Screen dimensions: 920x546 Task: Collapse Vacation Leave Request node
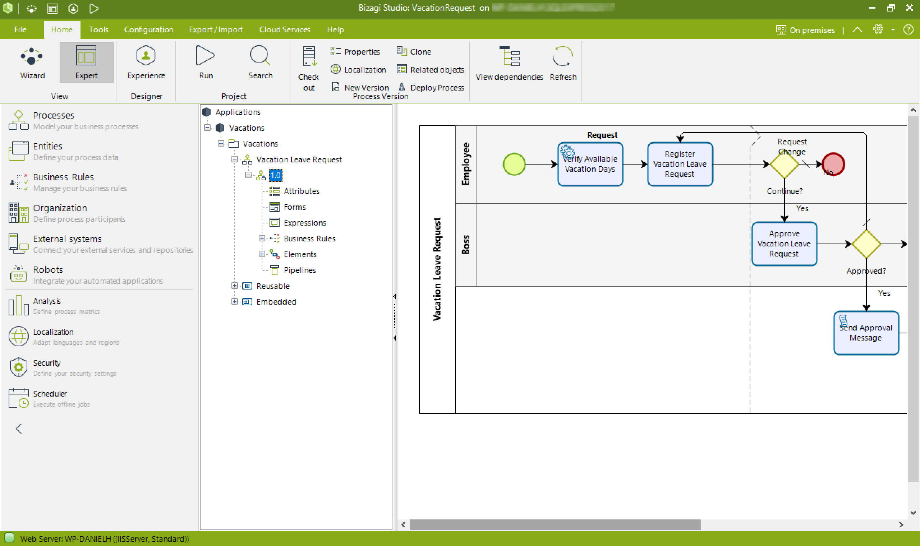[234, 159]
